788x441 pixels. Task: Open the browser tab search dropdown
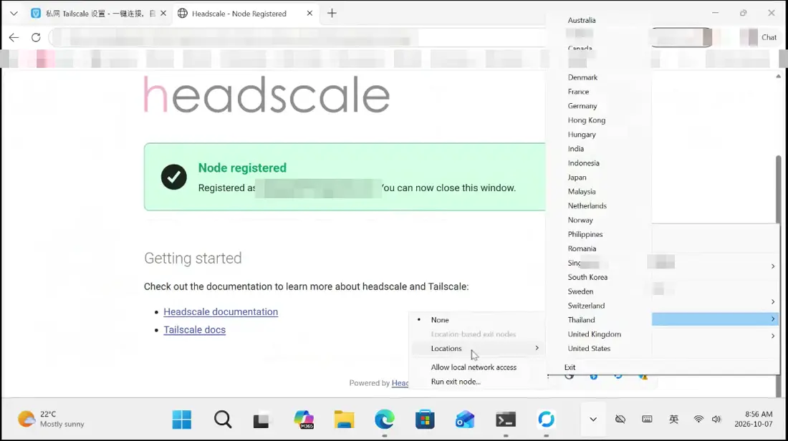(14, 14)
